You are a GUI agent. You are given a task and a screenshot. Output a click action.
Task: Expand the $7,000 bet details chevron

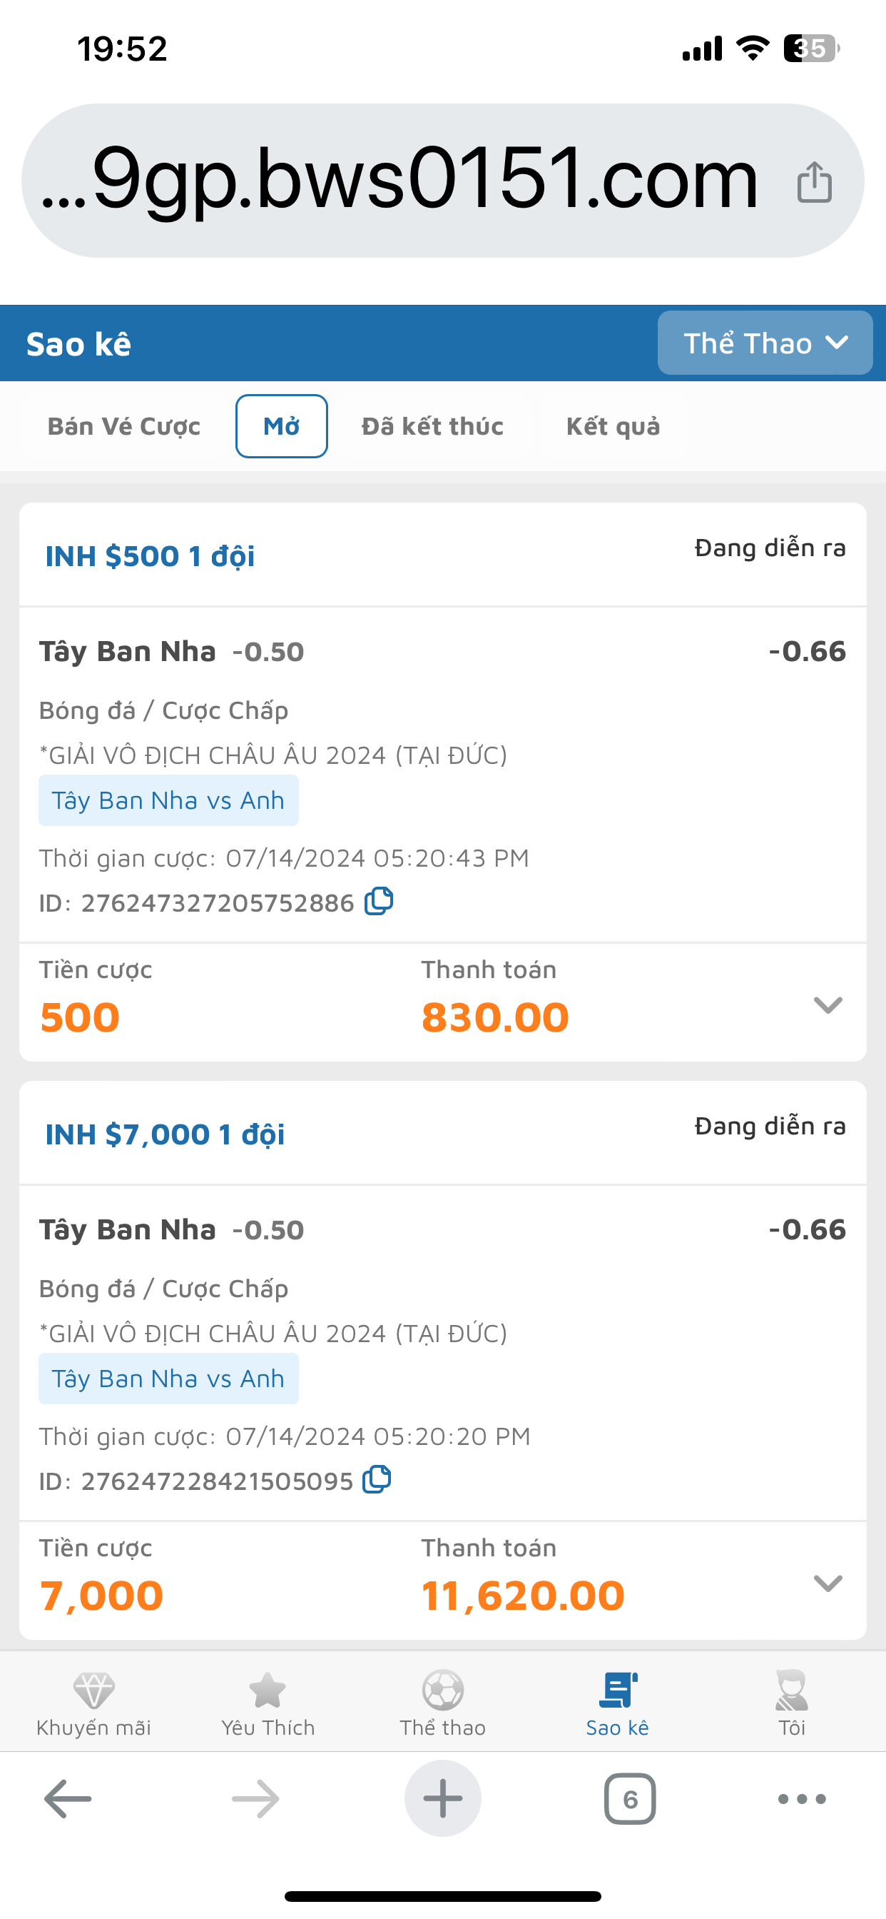(828, 1583)
